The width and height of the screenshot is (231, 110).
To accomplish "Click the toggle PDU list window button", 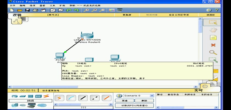I will tap(134, 105).
